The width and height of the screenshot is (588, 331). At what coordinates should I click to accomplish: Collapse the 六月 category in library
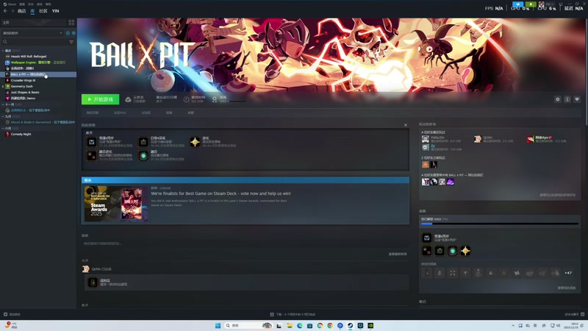pyautogui.click(x=4, y=128)
